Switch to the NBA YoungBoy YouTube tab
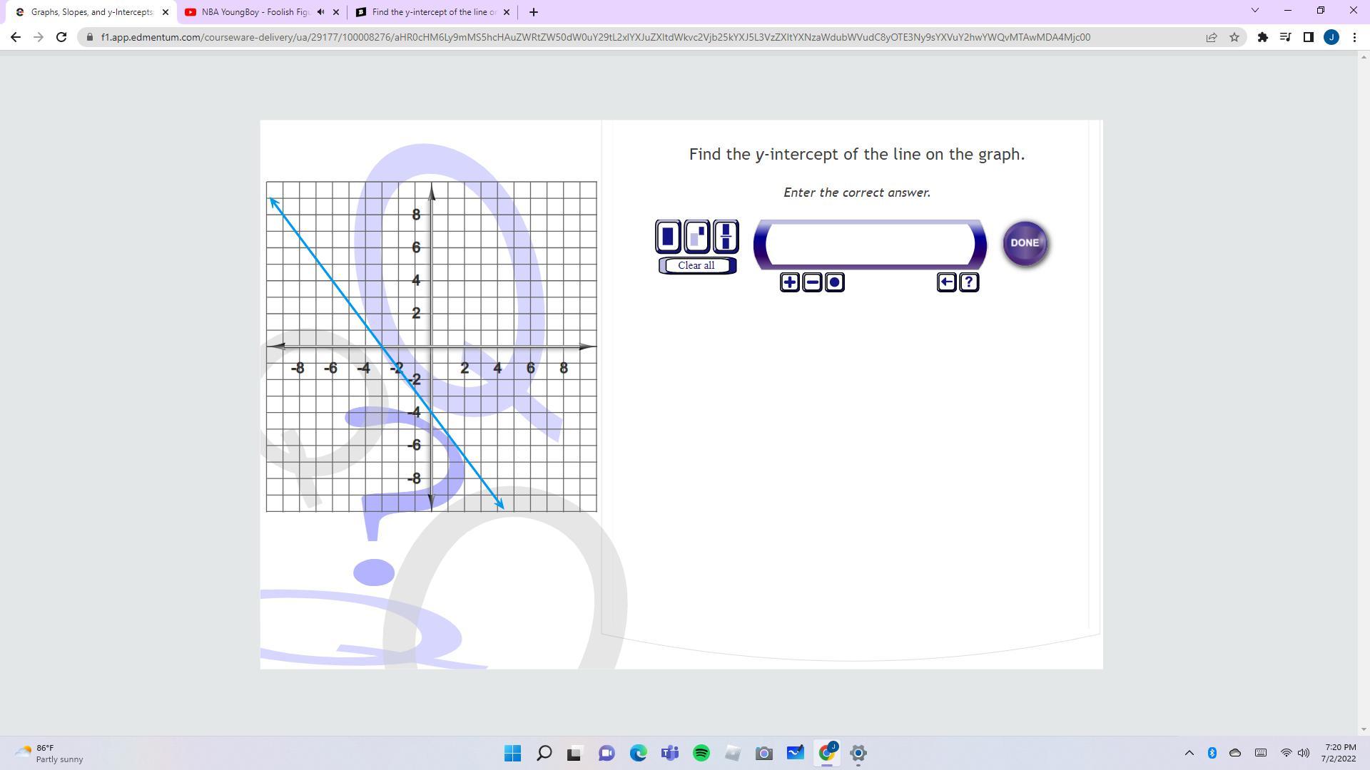Viewport: 1370px width, 770px height. click(x=255, y=12)
